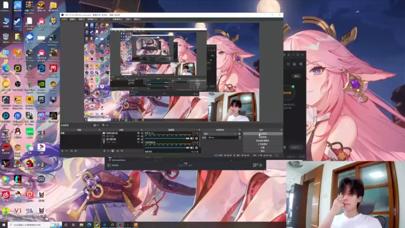
Task: Open the Rockstar Games Launcher desktop shortcut
Action: pyautogui.click(x=29, y=101)
